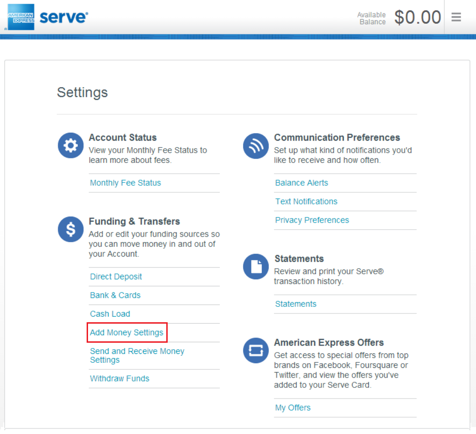The image size is (476, 434).
Task: Open the hamburger menu
Action: tap(456, 17)
